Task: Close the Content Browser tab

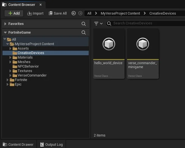Action: pyautogui.click(x=41, y=4)
